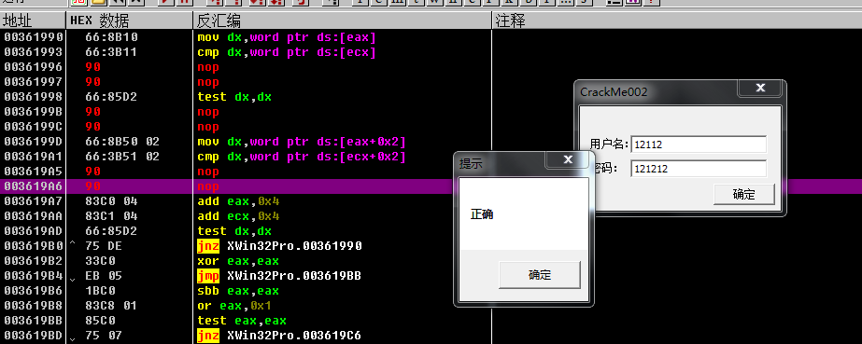The width and height of the screenshot is (862, 344).
Task: Click instruction cmp dx,word ptr ds:[ecx]
Action: click(x=287, y=52)
